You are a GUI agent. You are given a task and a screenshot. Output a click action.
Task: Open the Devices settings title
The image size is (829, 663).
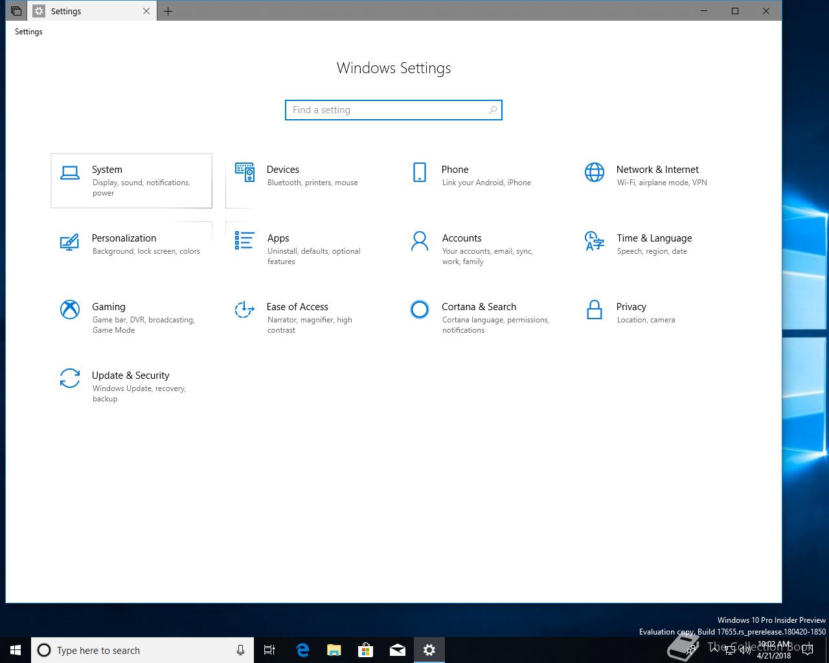(283, 170)
